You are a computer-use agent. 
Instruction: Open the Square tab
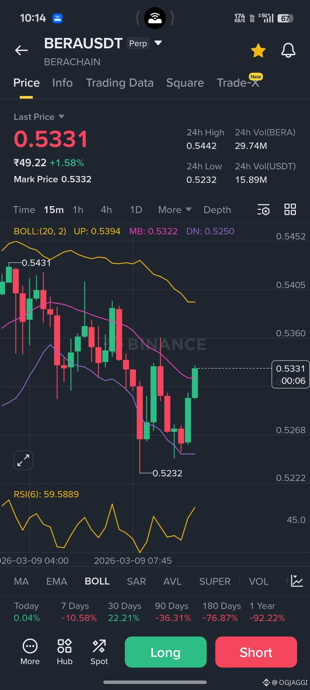coord(185,83)
